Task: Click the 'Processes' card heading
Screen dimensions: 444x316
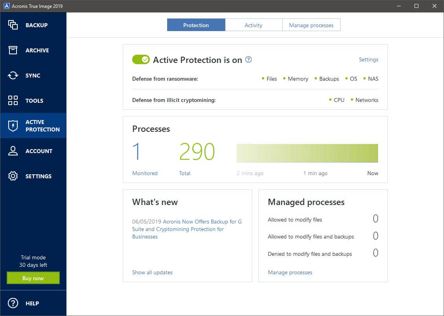Action: click(x=151, y=129)
